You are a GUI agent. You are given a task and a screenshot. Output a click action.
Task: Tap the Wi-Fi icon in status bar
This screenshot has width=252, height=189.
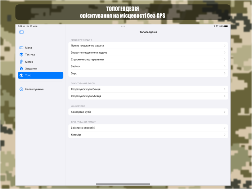(x=217, y=26)
